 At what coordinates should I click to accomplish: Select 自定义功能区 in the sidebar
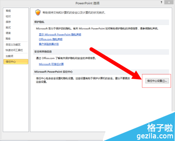[x=13, y=45]
